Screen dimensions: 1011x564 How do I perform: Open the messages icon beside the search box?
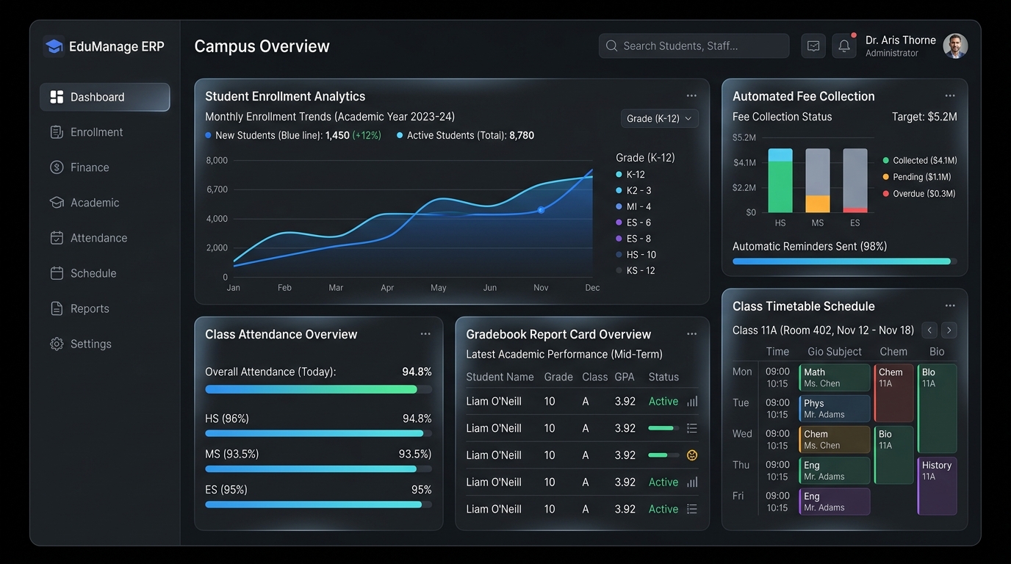(x=813, y=46)
